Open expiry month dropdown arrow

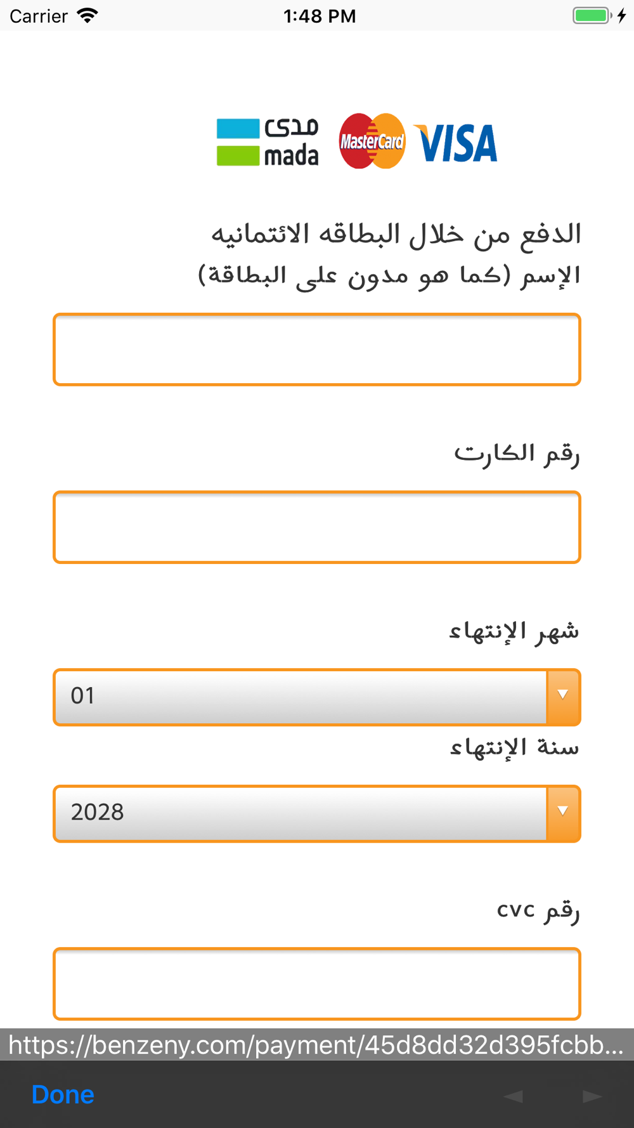point(563,697)
